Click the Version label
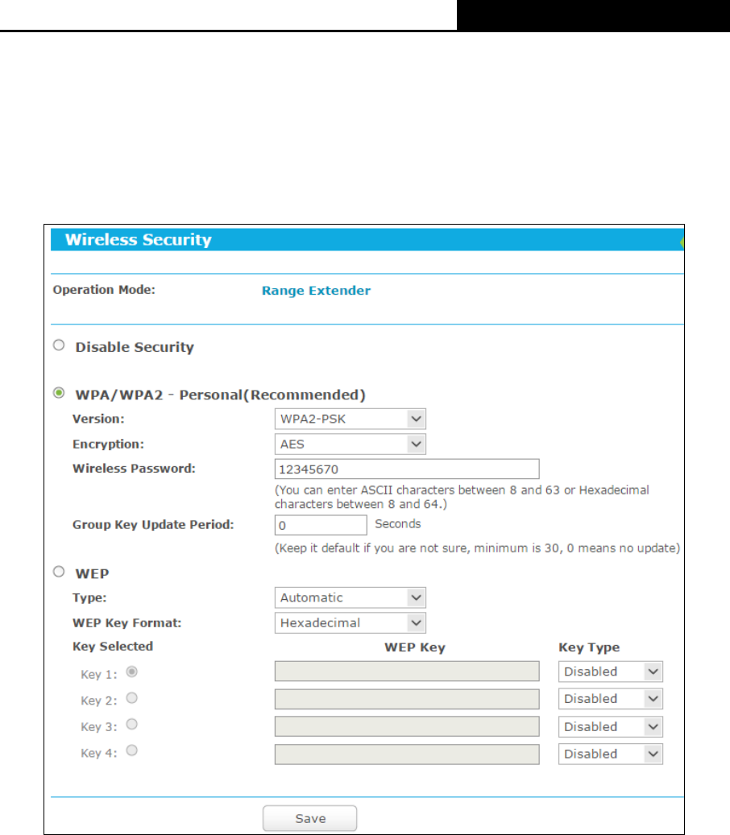730x835 pixels. pyautogui.click(x=98, y=419)
